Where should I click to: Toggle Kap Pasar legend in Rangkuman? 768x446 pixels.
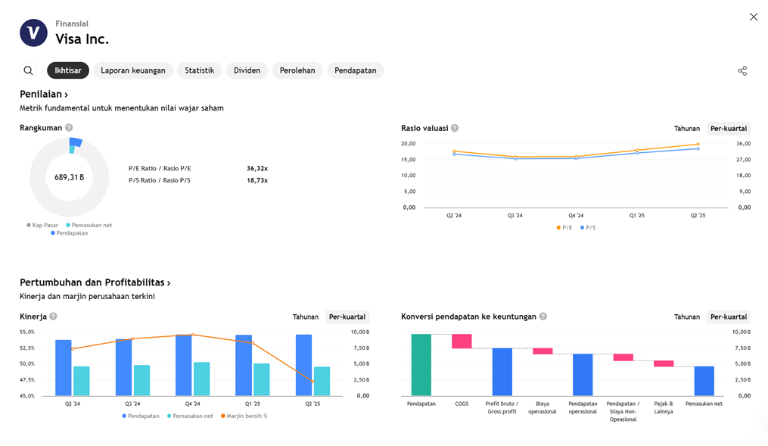coord(42,226)
